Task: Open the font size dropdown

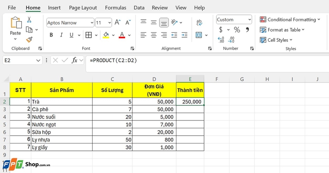Action: tap(109, 23)
